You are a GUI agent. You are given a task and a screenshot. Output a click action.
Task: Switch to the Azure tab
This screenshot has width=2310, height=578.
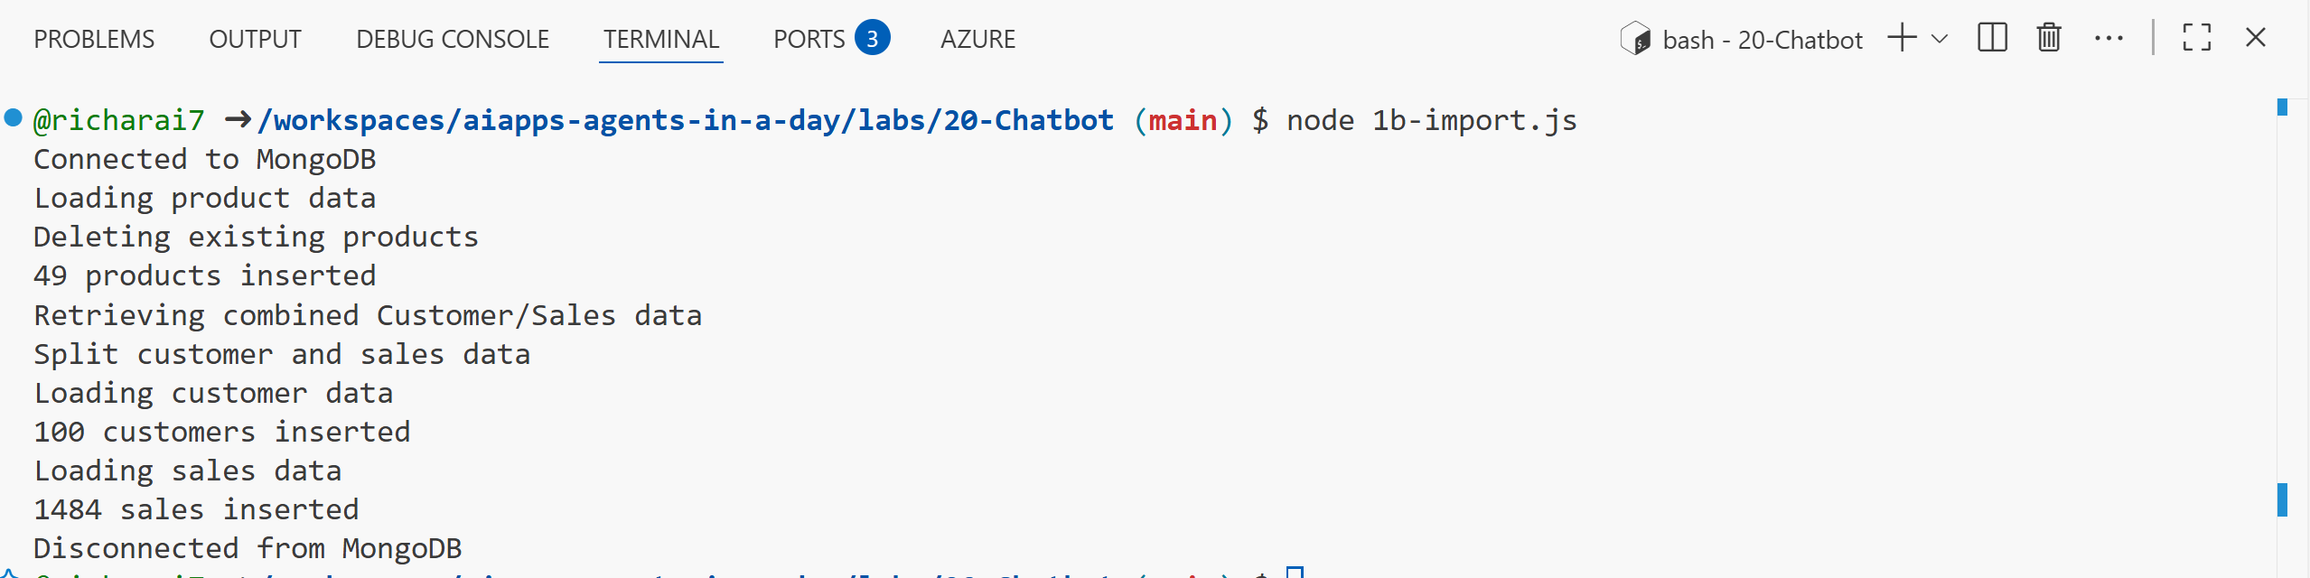pyautogui.click(x=977, y=40)
